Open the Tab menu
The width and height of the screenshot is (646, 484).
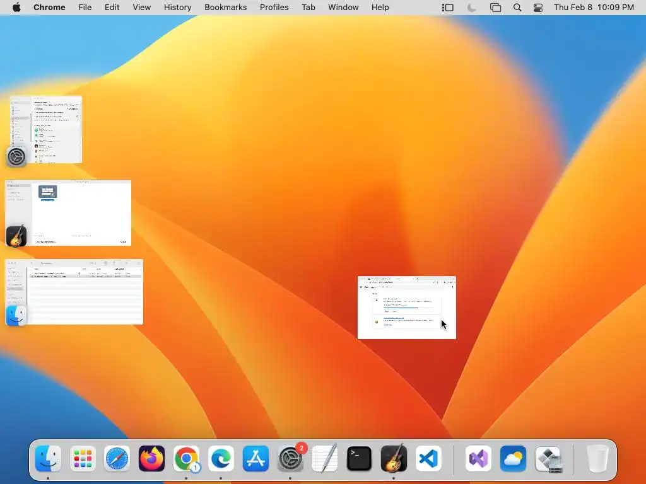(x=308, y=8)
